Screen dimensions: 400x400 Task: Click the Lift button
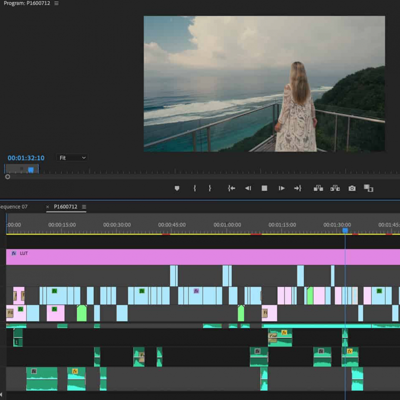click(318, 188)
